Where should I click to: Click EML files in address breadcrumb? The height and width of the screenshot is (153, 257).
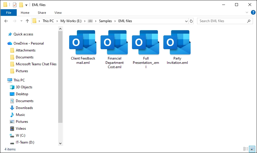(x=125, y=21)
